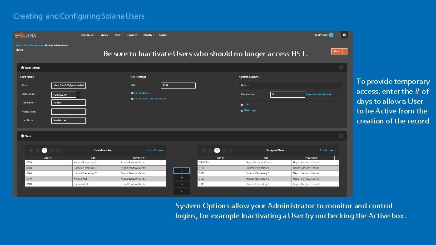The height and width of the screenshot is (245, 436).
Task: Click the Last Name field
Action: pyautogui.click(x=69, y=121)
